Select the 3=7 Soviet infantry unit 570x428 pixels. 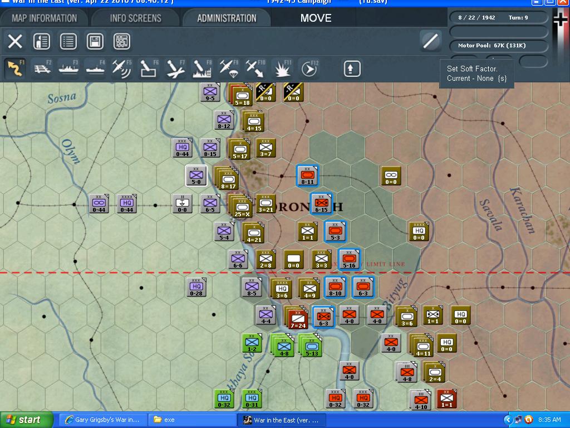[266, 148]
